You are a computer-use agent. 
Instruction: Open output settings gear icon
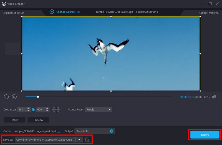[x=111, y=131]
